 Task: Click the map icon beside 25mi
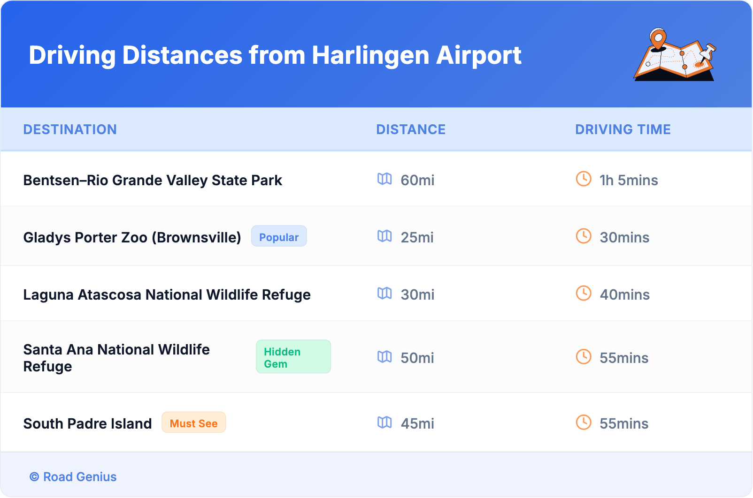coord(384,236)
